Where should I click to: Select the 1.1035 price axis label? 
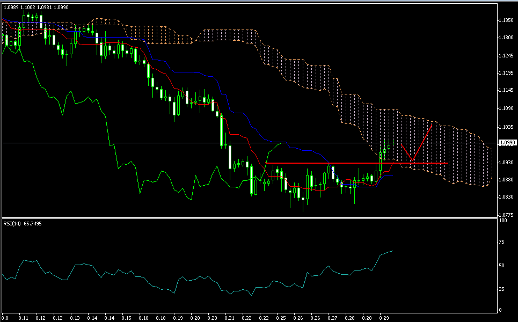coord(506,127)
